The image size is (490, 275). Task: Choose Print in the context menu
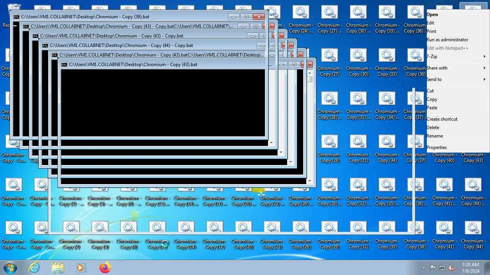point(457,31)
